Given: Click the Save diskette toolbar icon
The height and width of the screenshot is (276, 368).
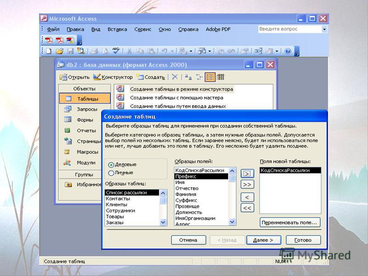Looking at the screenshot, I should [70, 51].
